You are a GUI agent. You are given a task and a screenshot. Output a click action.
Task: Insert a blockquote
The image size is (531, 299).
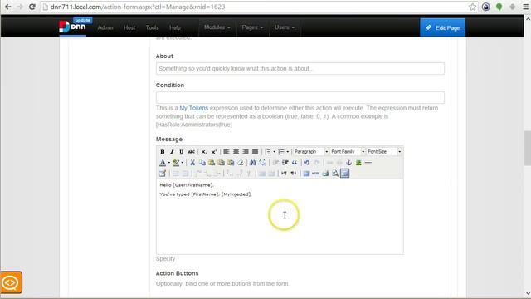pos(295,163)
